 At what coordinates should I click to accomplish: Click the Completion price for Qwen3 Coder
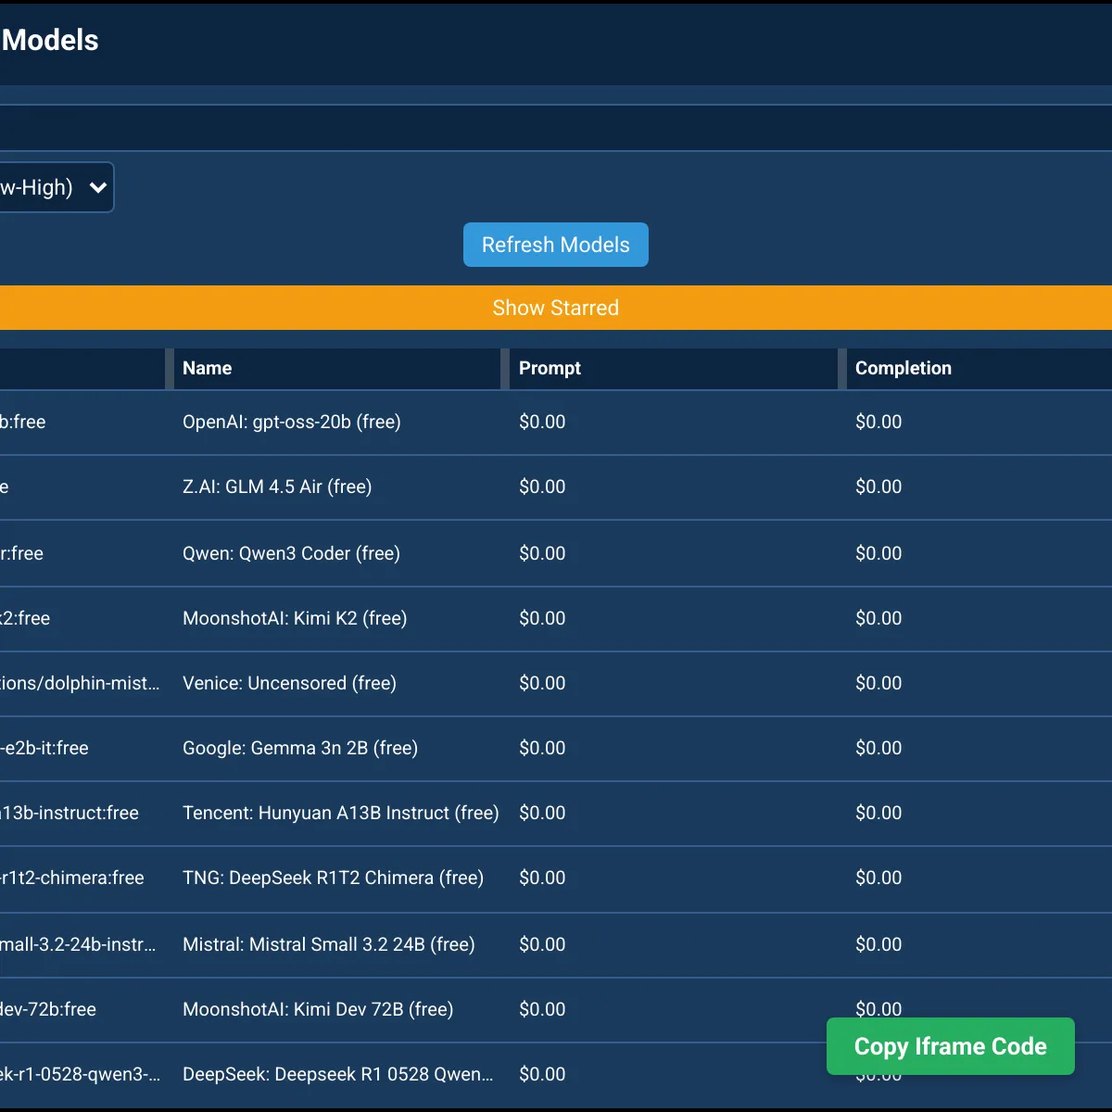tap(878, 553)
